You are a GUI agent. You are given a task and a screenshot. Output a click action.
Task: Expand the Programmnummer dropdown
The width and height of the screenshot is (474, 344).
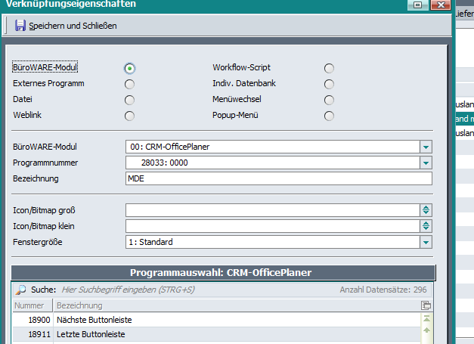[x=426, y=163]
